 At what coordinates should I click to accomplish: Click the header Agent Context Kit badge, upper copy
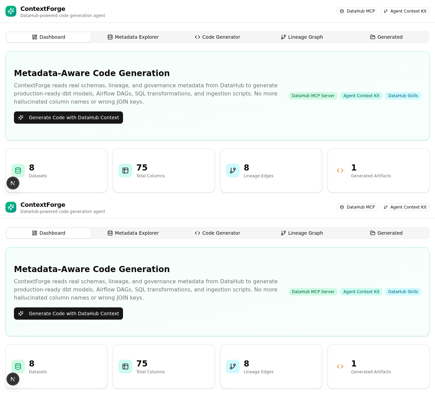[405, 11]
